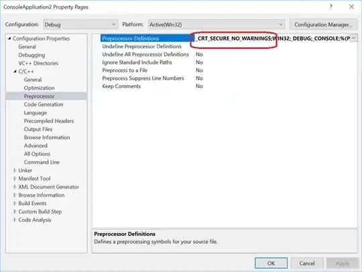Screen dimensions: 362x272
Task: Expand the Custom Build Step node
Action: [x=15, y=212]
